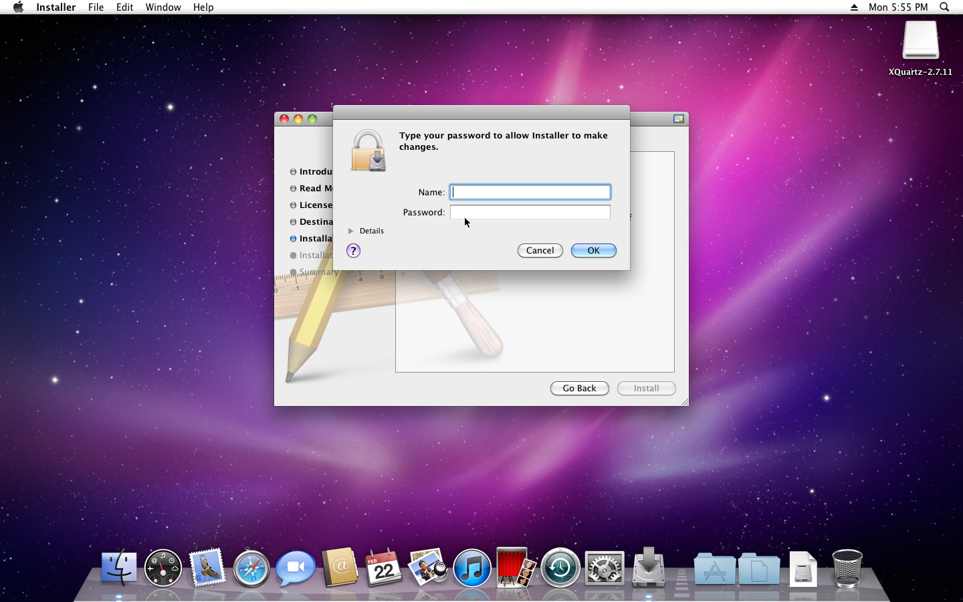Open the File menu
This screenshot has height=602, width=963.
pyautogui.click(x=96, y=7)
